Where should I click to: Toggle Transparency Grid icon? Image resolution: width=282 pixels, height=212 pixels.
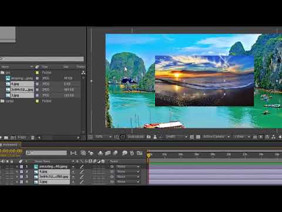point(198,137)
